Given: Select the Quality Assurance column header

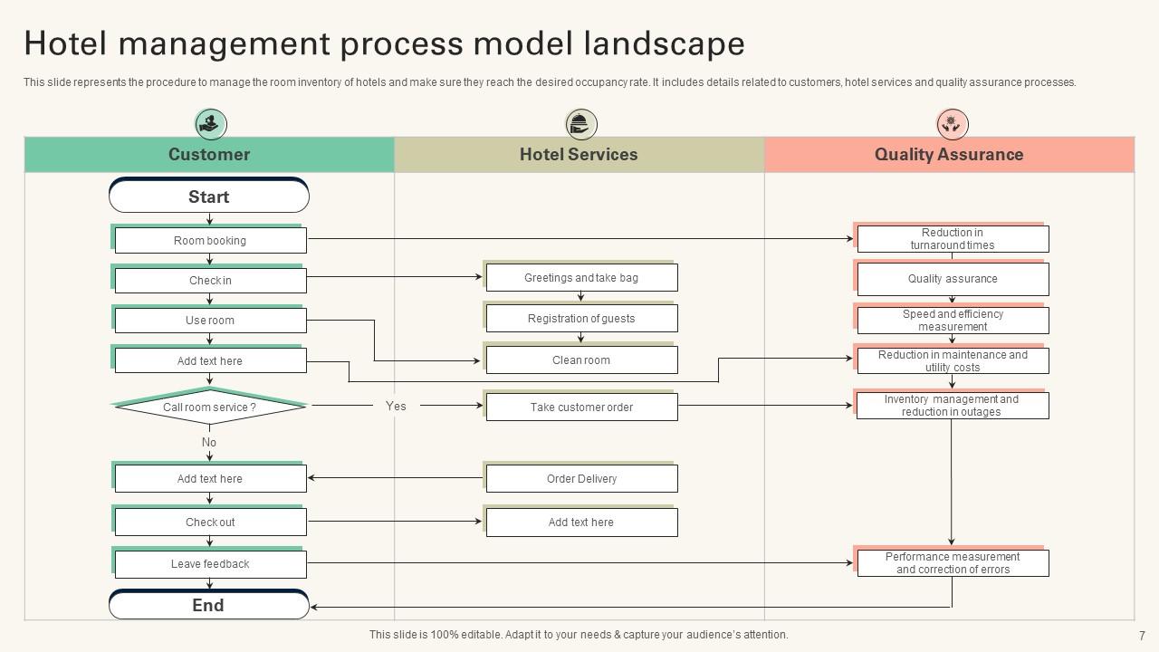Looking at the screenshot, I should point(949,155).
